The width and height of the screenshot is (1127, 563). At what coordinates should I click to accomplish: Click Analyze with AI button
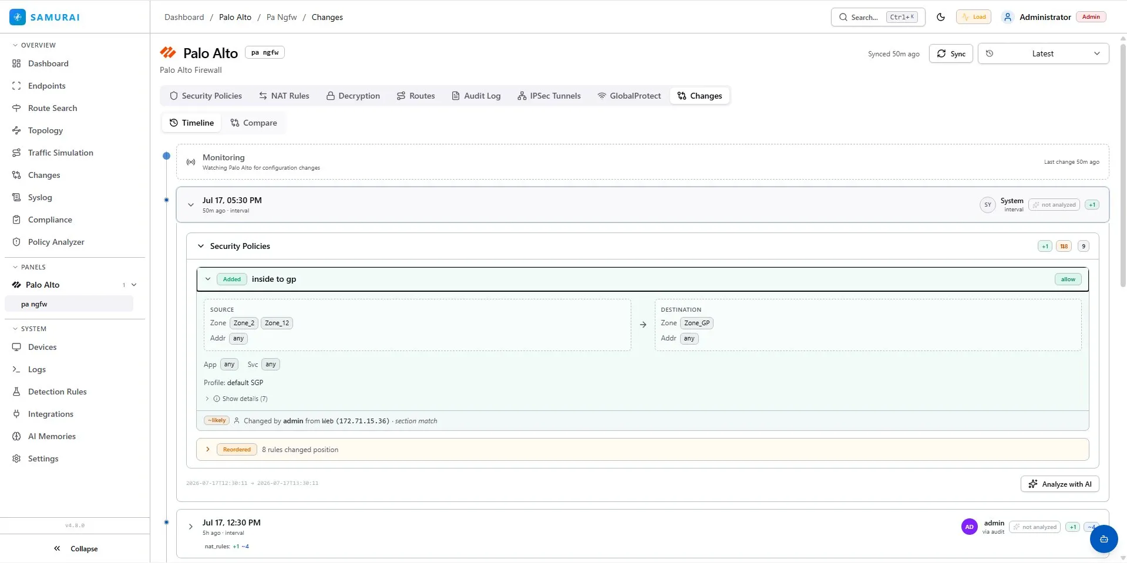point(1060,484)
